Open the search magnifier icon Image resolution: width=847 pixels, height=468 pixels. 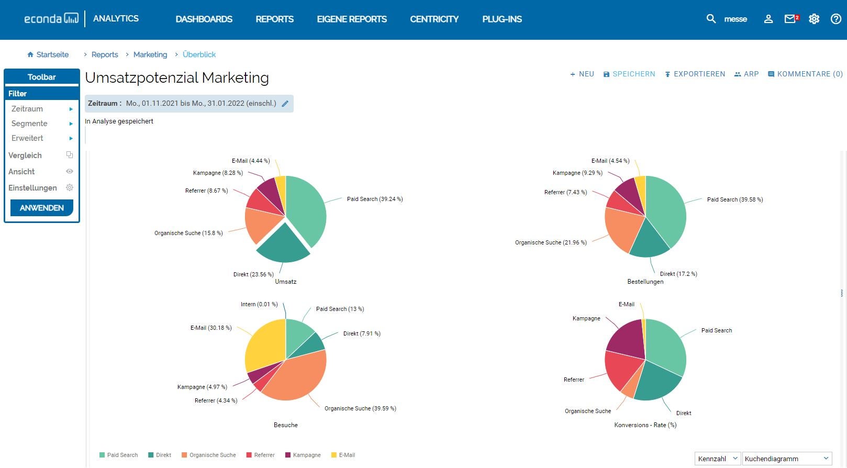711,19
